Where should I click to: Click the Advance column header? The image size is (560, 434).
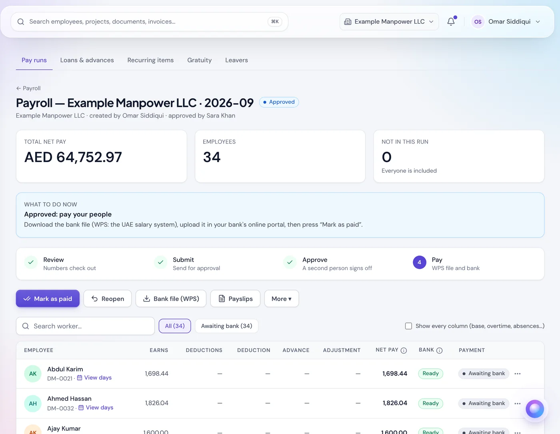(296, 350)
